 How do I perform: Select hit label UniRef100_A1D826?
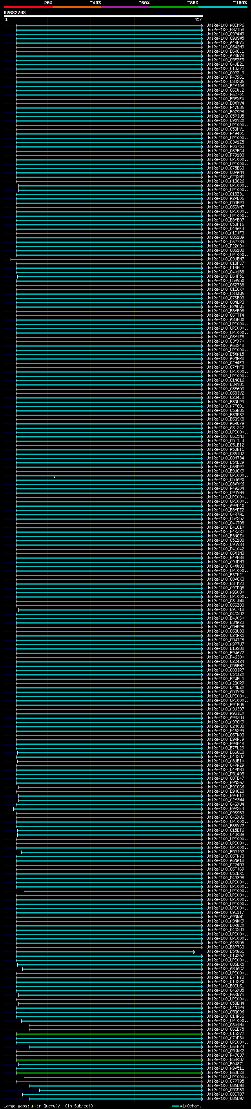225,181
